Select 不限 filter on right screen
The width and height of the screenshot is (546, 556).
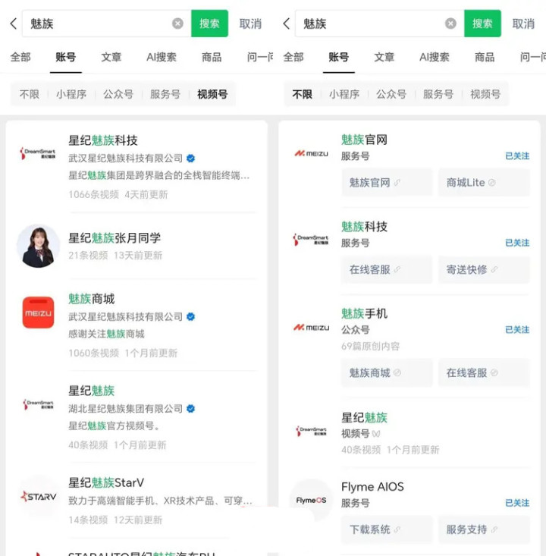tap(303, 94)
